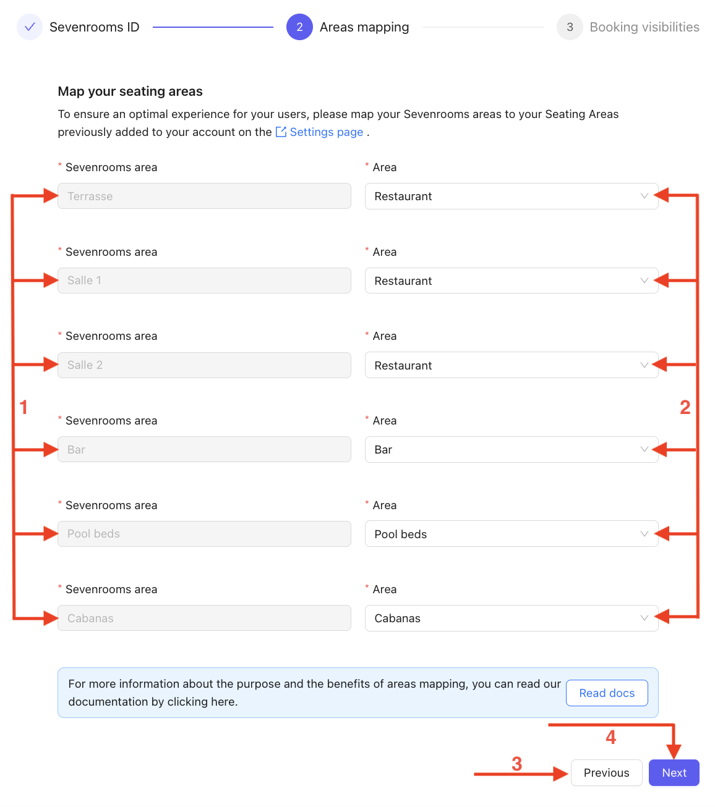This screenshot has width=715, height=807.
Task: Expand the Area dropdown for Salle 2
Action: pyautogui.click(x=511, y=365)
